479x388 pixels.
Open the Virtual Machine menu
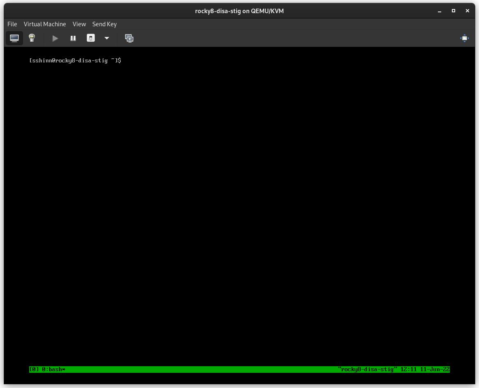pyautogui.click(x=44, y=24)
